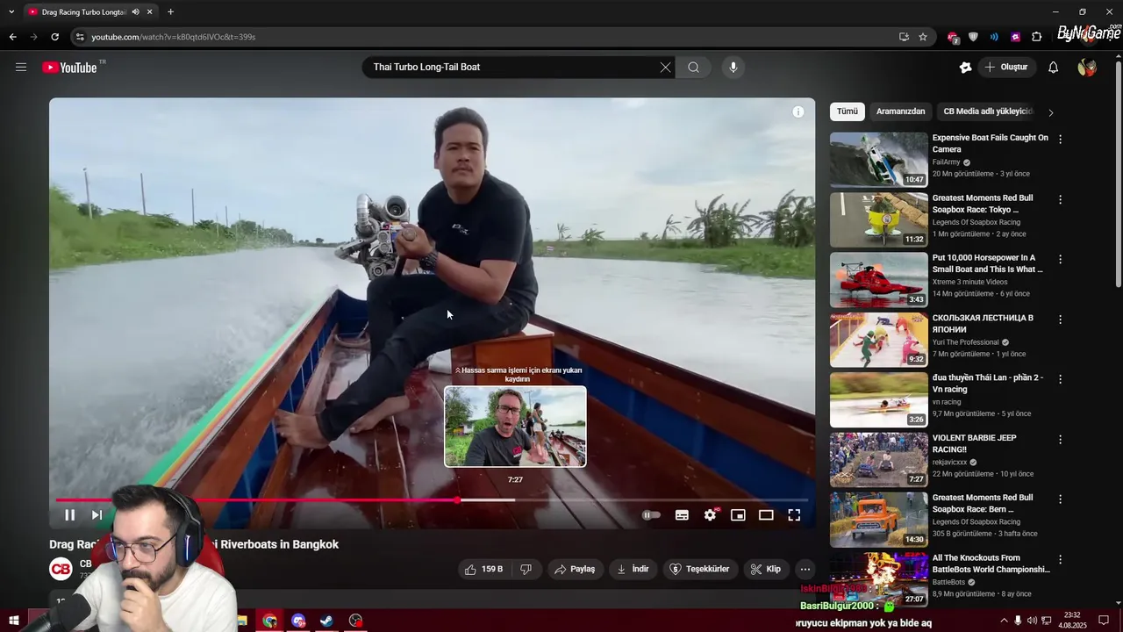Open a new browser tab
This screenshot has height=632, width=1123.
(170, 11)
